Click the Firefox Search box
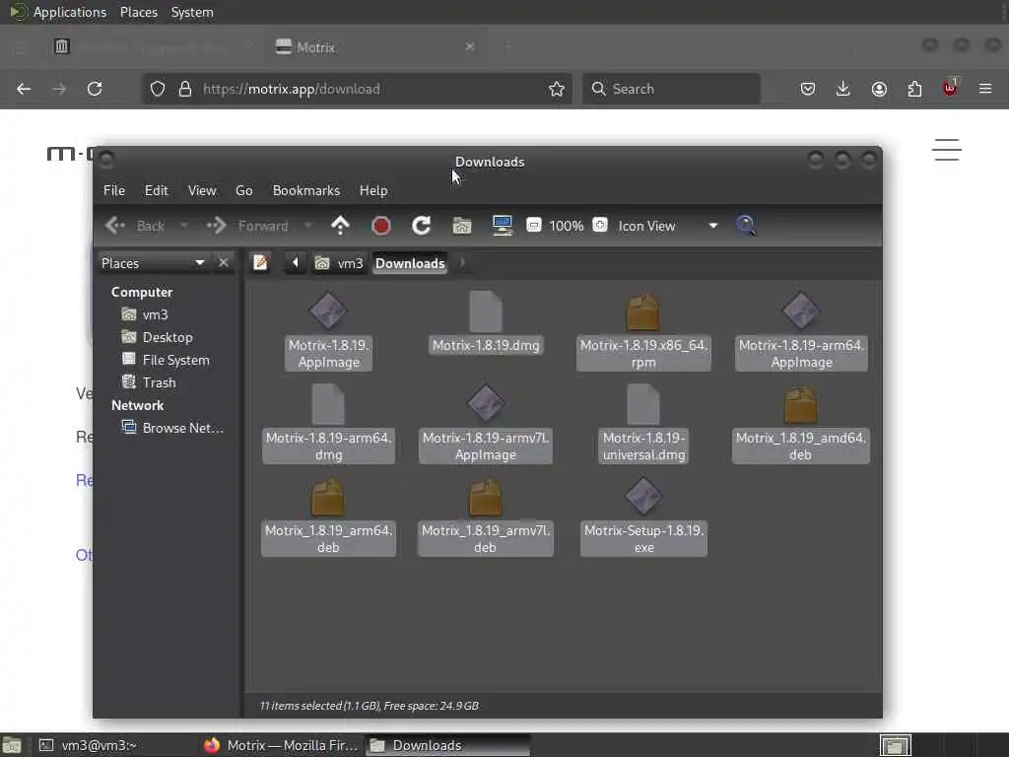The width and height of the screenshot is (1009, 757). point(671,89)
